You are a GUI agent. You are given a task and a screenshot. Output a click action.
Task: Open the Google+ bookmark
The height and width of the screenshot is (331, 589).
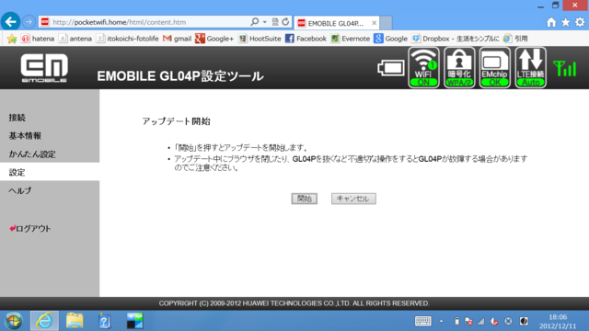click(214, 39)
